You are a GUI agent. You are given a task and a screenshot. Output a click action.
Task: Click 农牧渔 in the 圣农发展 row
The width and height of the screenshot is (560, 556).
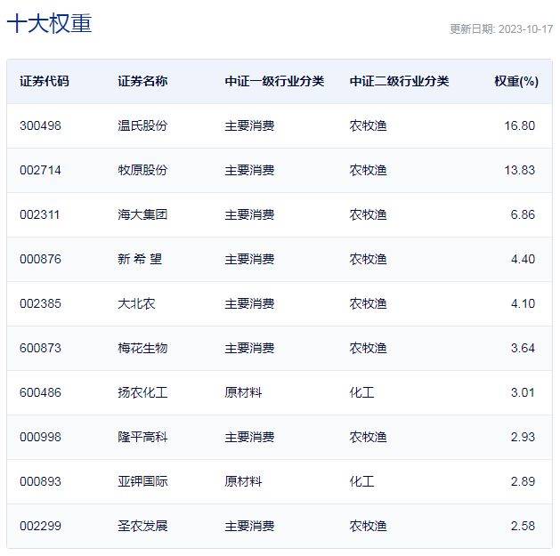368,526
